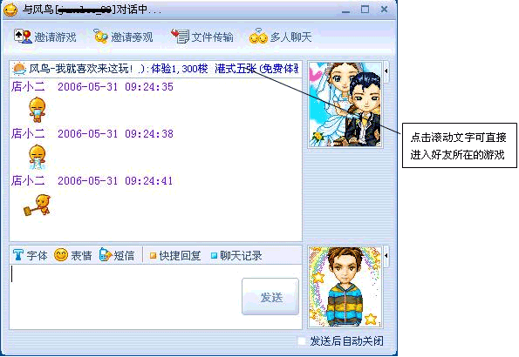Click the wedding couple avatar image

[345, 104]
